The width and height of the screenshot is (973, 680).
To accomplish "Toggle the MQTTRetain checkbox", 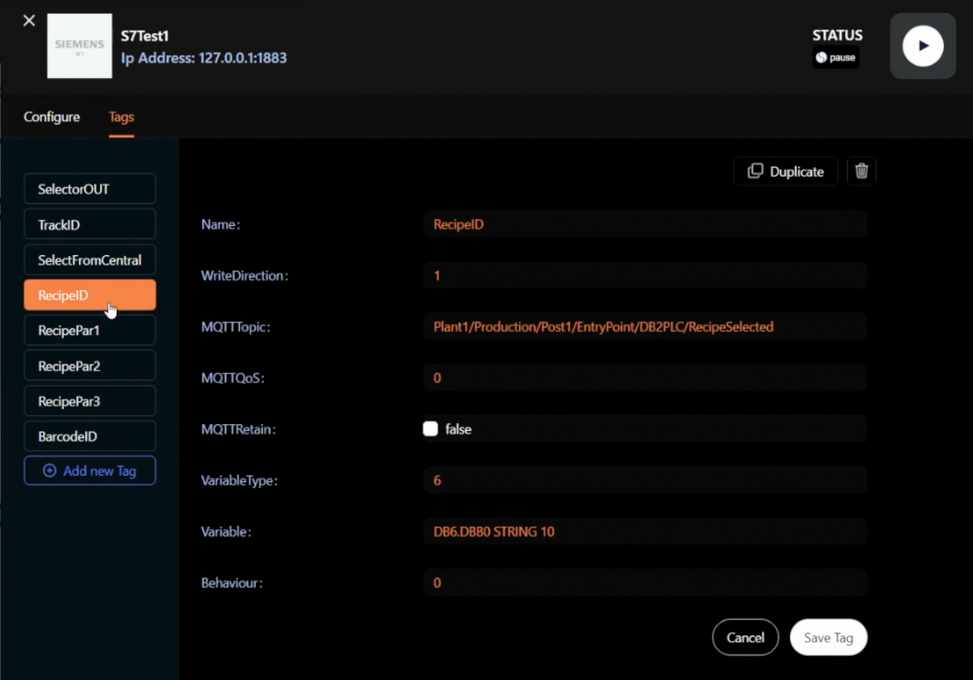I will [x=430, y=429].
